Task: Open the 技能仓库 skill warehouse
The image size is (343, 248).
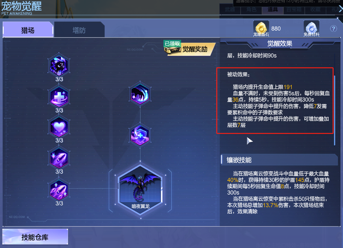Action: (35, 237)
